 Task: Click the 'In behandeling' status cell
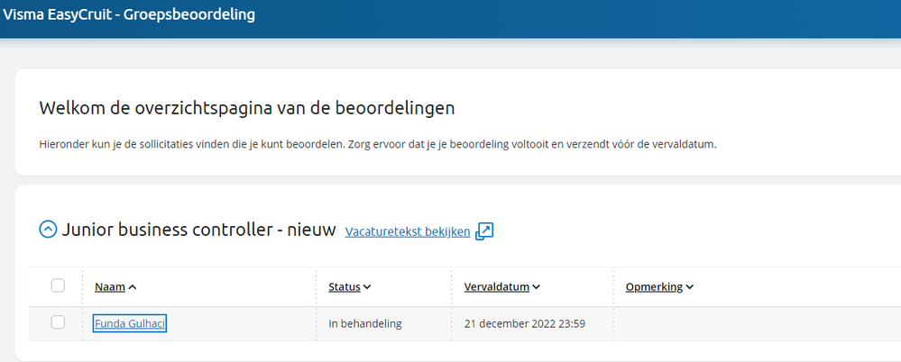pos(365,323)
